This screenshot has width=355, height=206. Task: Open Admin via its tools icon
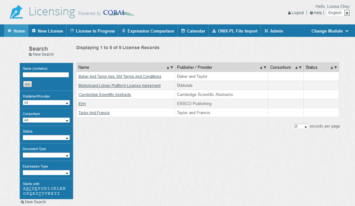[266, 31]
